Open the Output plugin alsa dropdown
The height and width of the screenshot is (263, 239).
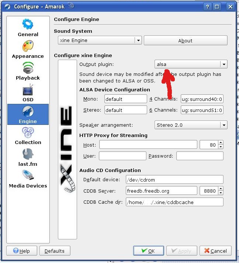pos(191,64)
